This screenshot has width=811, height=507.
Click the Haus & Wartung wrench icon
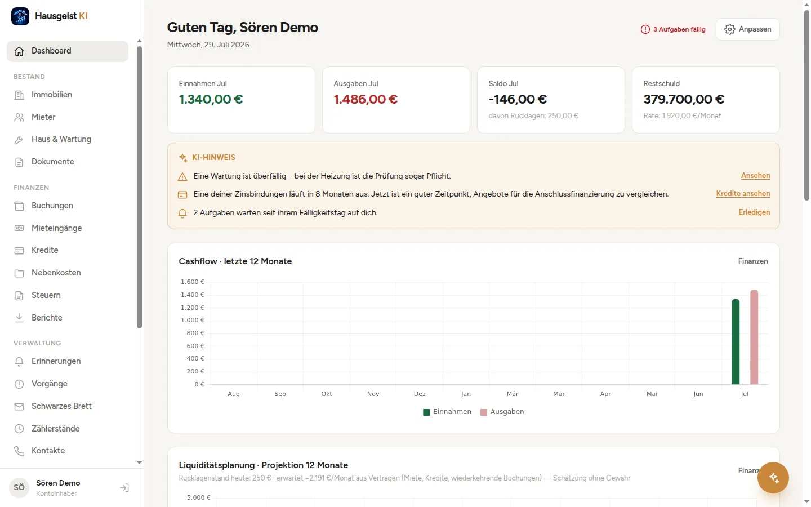[x=19, y=140]
